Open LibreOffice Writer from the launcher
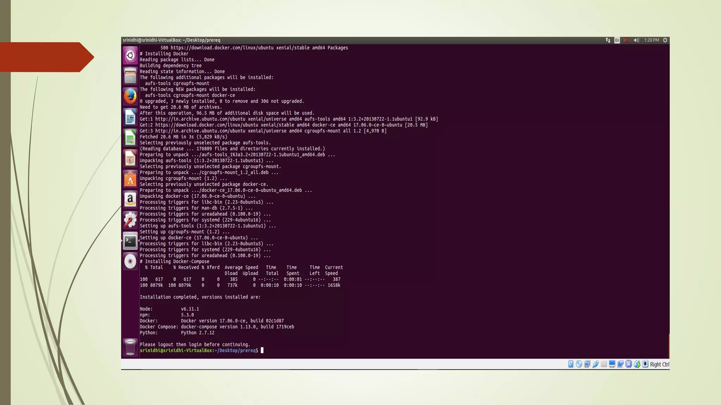The width and height of the screenshot is (721, 405). 130,117
